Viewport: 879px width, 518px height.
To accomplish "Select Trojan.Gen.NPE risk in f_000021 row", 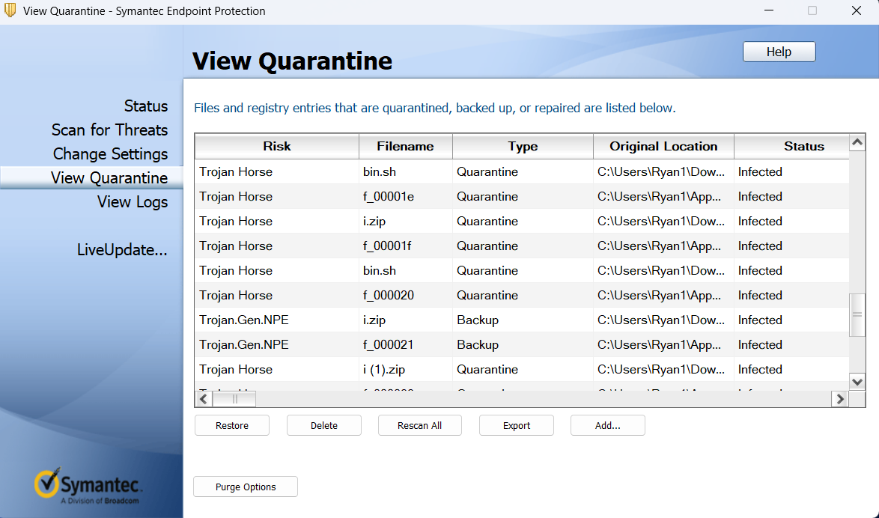I will click(x=244, y=345).
